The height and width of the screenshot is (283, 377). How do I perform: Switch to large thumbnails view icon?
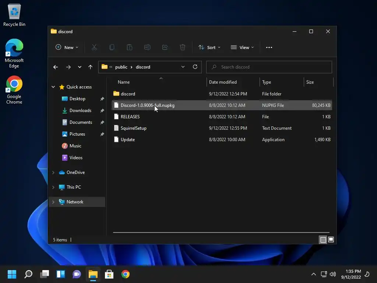click(x=331, y=240)
